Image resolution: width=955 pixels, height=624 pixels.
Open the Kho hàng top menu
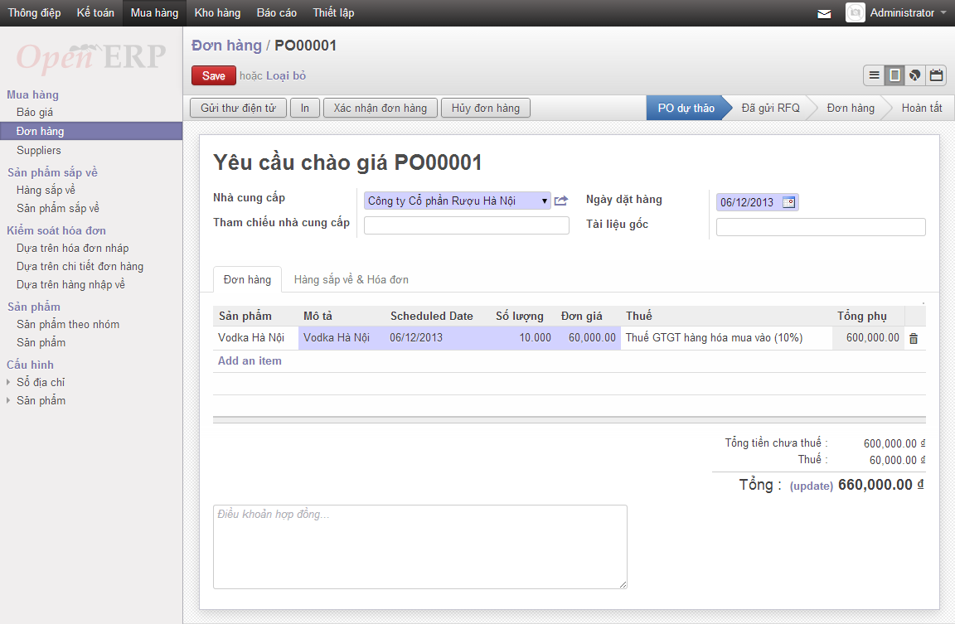(217, 12)
